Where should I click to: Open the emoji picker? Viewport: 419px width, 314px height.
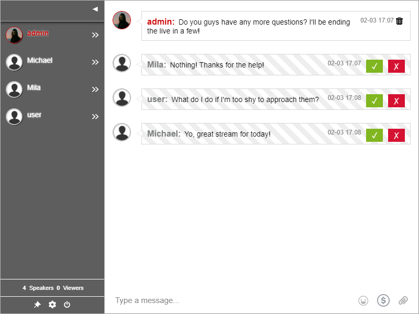(363, 300)
